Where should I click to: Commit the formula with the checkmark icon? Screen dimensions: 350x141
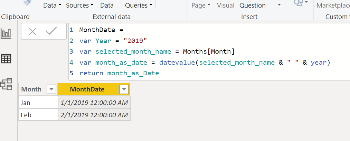click(x=51, y=31)
